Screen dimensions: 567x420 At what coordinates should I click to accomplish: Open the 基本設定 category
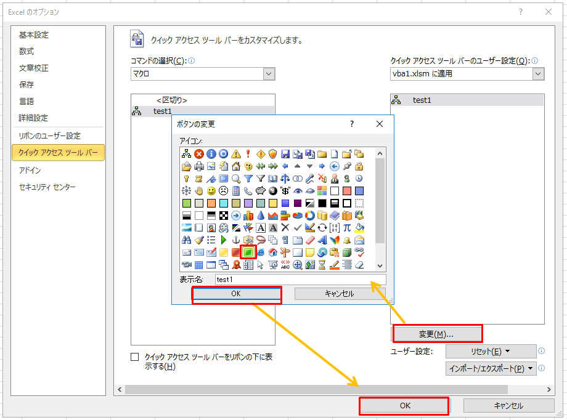(x=34, y=35)
